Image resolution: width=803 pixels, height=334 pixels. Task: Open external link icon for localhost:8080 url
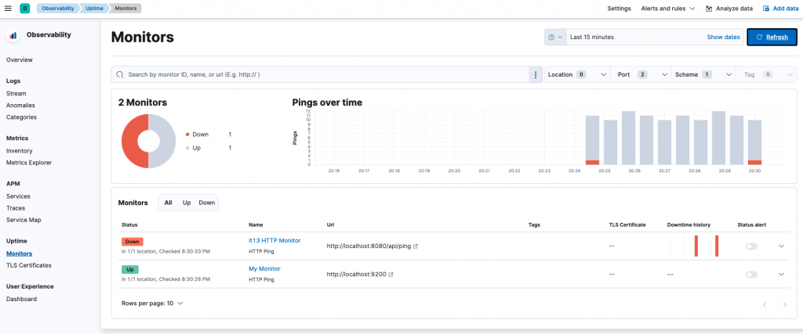point(416,246)
